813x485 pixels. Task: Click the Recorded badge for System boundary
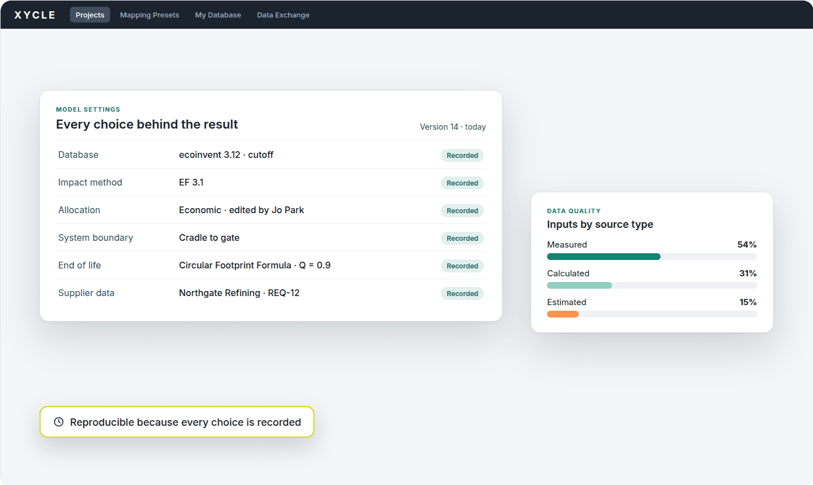(x=462, y=238)
